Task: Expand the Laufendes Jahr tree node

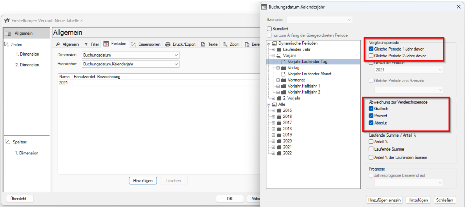Action: [x=273, y=49]
